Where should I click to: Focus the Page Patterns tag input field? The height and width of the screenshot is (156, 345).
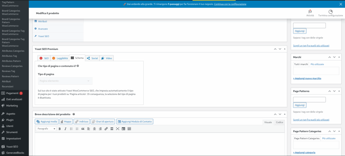[309, 100]
